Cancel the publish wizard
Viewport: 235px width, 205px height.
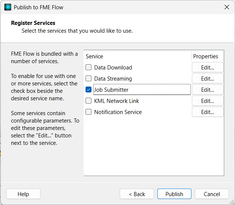pyautogui.click(x=212, y=194)
